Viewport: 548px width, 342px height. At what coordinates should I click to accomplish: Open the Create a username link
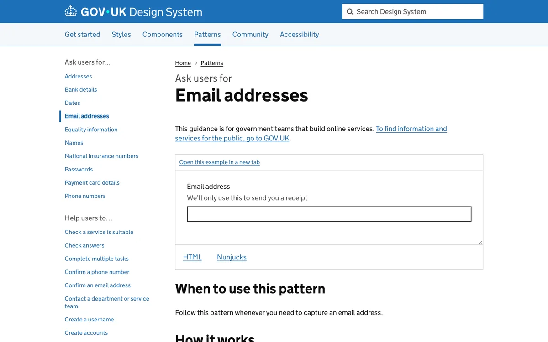[x=90, y=320]
